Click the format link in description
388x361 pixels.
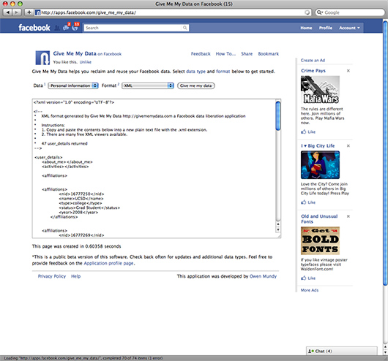tap(223, 72)
